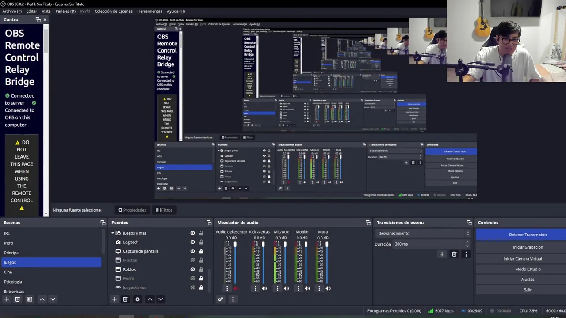This screenshot has height=318, width=566.
Task: Unlock the Captura de pantalla source
Action: (x=201, y=251)
